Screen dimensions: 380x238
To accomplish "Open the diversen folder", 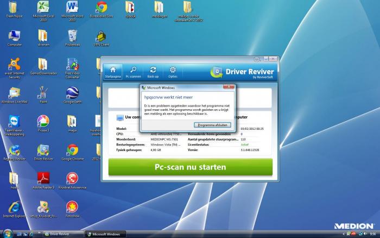I will tap(43, 38).
